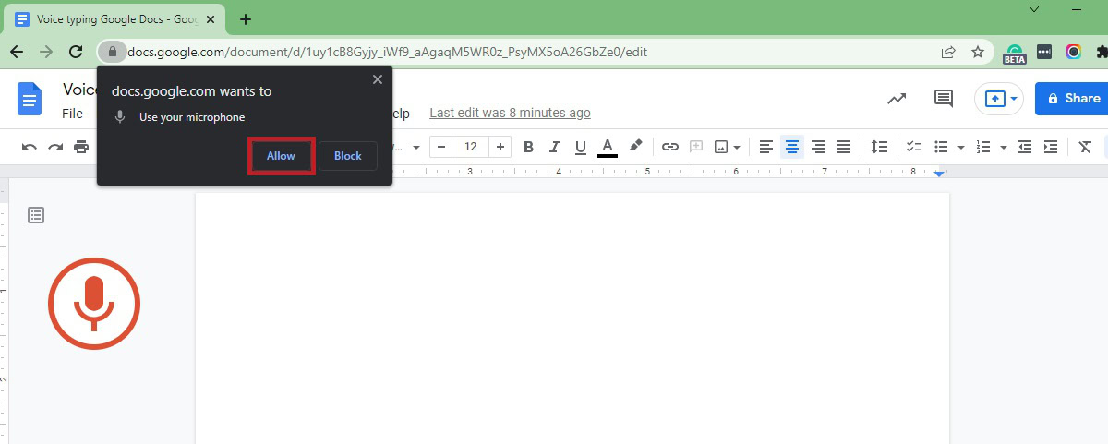1108x444 pixels.
Task: Insert a checklist
Action: pyautogui.click(x=914, y=147)
